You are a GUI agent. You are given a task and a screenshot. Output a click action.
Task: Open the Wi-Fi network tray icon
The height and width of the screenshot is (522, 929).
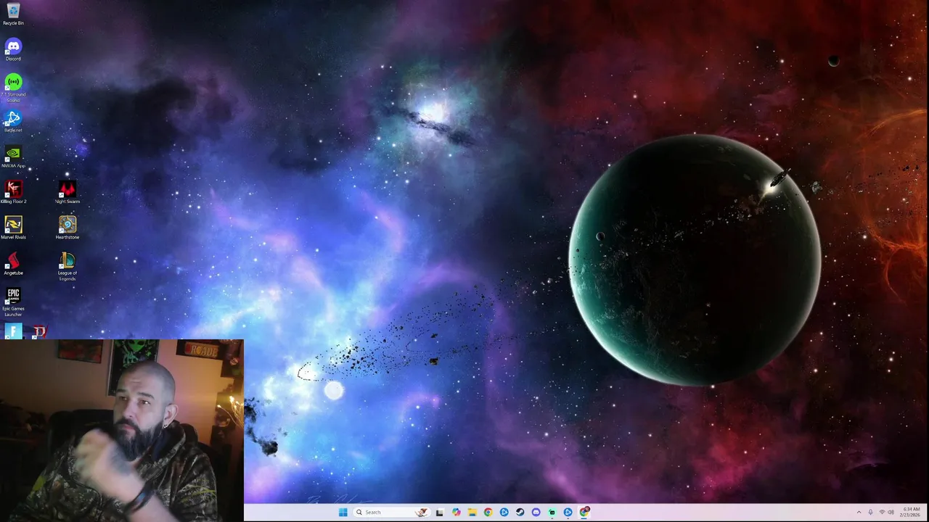pos(882,512)
